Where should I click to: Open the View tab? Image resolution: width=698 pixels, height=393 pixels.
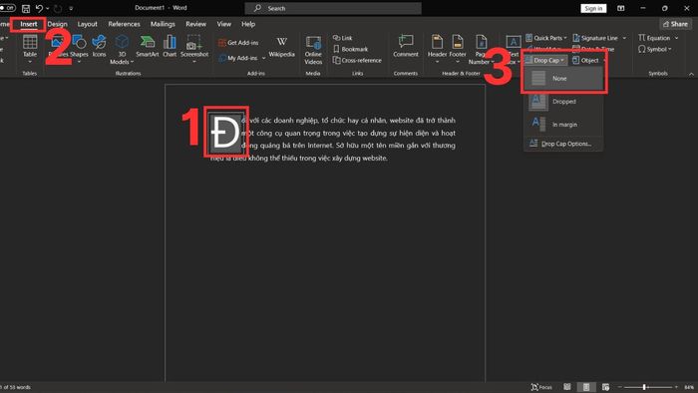[x=224, y=24]
